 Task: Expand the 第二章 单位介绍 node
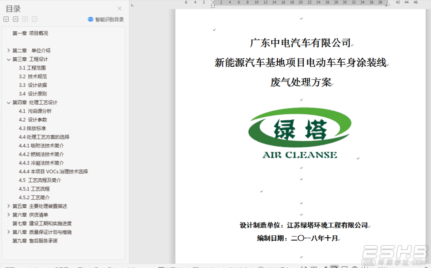click(8, 51)
